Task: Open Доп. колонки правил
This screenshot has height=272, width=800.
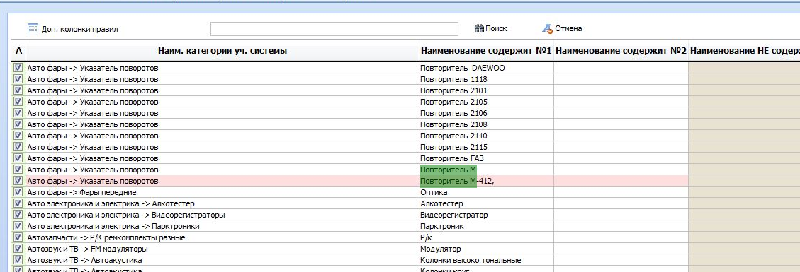Action: click(x=72, y=29)
